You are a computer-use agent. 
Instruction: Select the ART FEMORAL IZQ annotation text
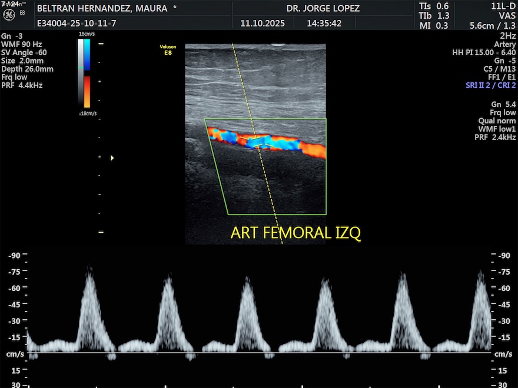(x=295, y=233)
